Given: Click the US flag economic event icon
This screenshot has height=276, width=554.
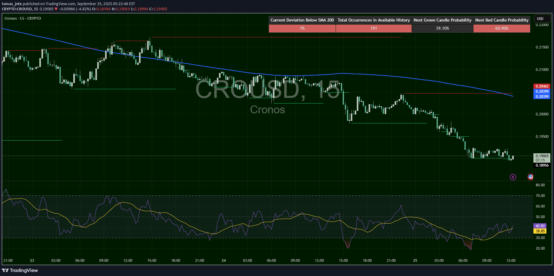Looking at the screenshot, I should (530, 177).
